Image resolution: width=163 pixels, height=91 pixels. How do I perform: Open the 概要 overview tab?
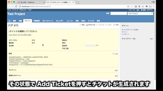pos(14,21)
